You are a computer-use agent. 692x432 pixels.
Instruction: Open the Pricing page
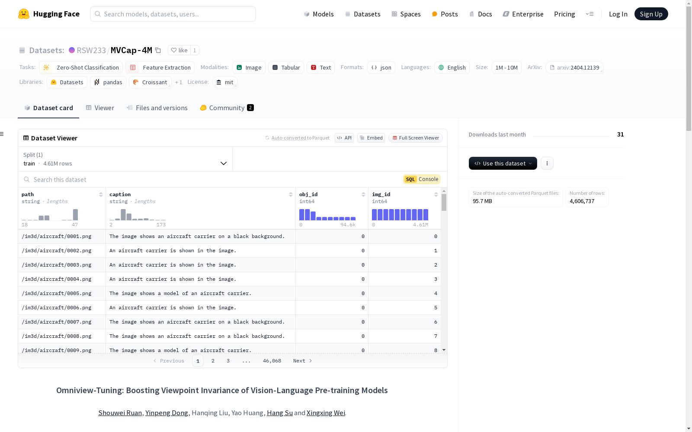pyautogui.click(x=564, y=14)
